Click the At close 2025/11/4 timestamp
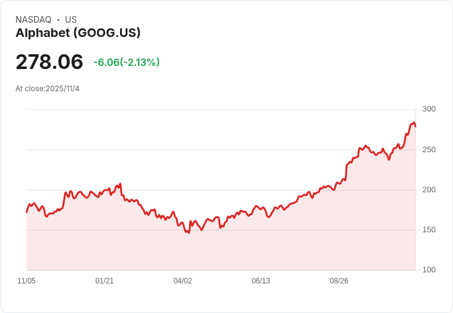Screen dimensions: 453x313 pos(47,89)
